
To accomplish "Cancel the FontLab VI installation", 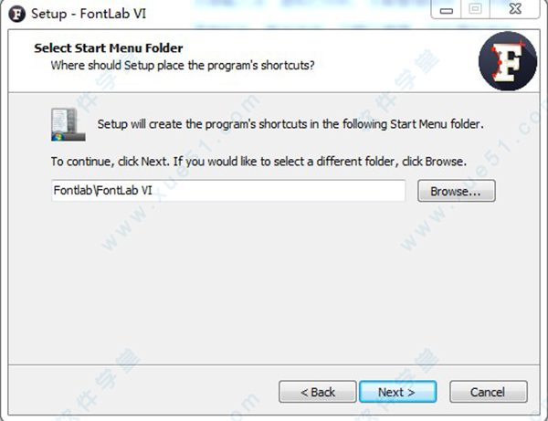I will tap(489, 392).
